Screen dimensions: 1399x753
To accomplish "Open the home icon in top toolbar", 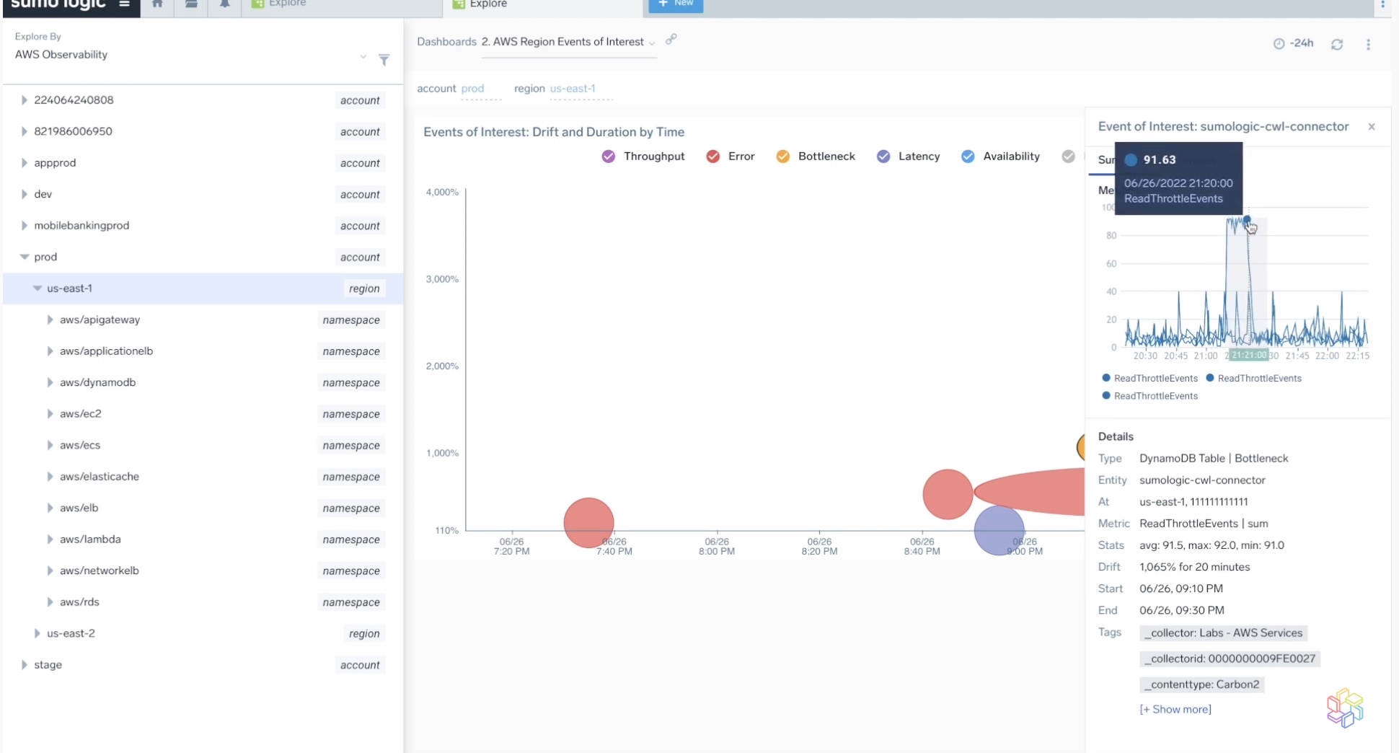I will pos(157,4).
